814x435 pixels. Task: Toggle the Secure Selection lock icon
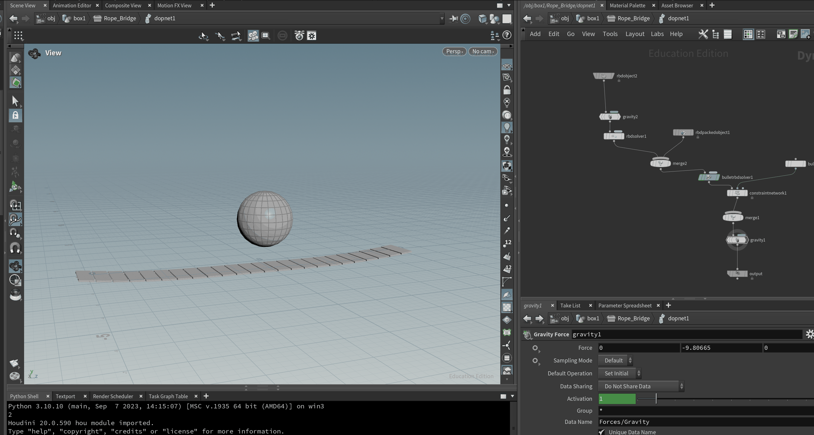point(15,115)
